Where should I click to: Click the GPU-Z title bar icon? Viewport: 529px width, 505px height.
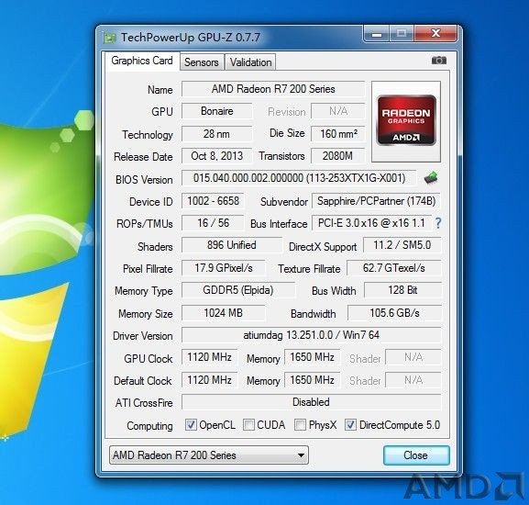110,38
